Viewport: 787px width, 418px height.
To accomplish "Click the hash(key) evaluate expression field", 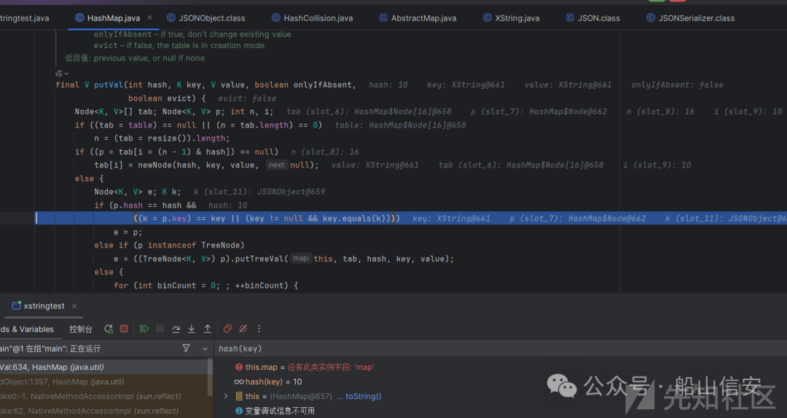I will click(x=501, y=349).
